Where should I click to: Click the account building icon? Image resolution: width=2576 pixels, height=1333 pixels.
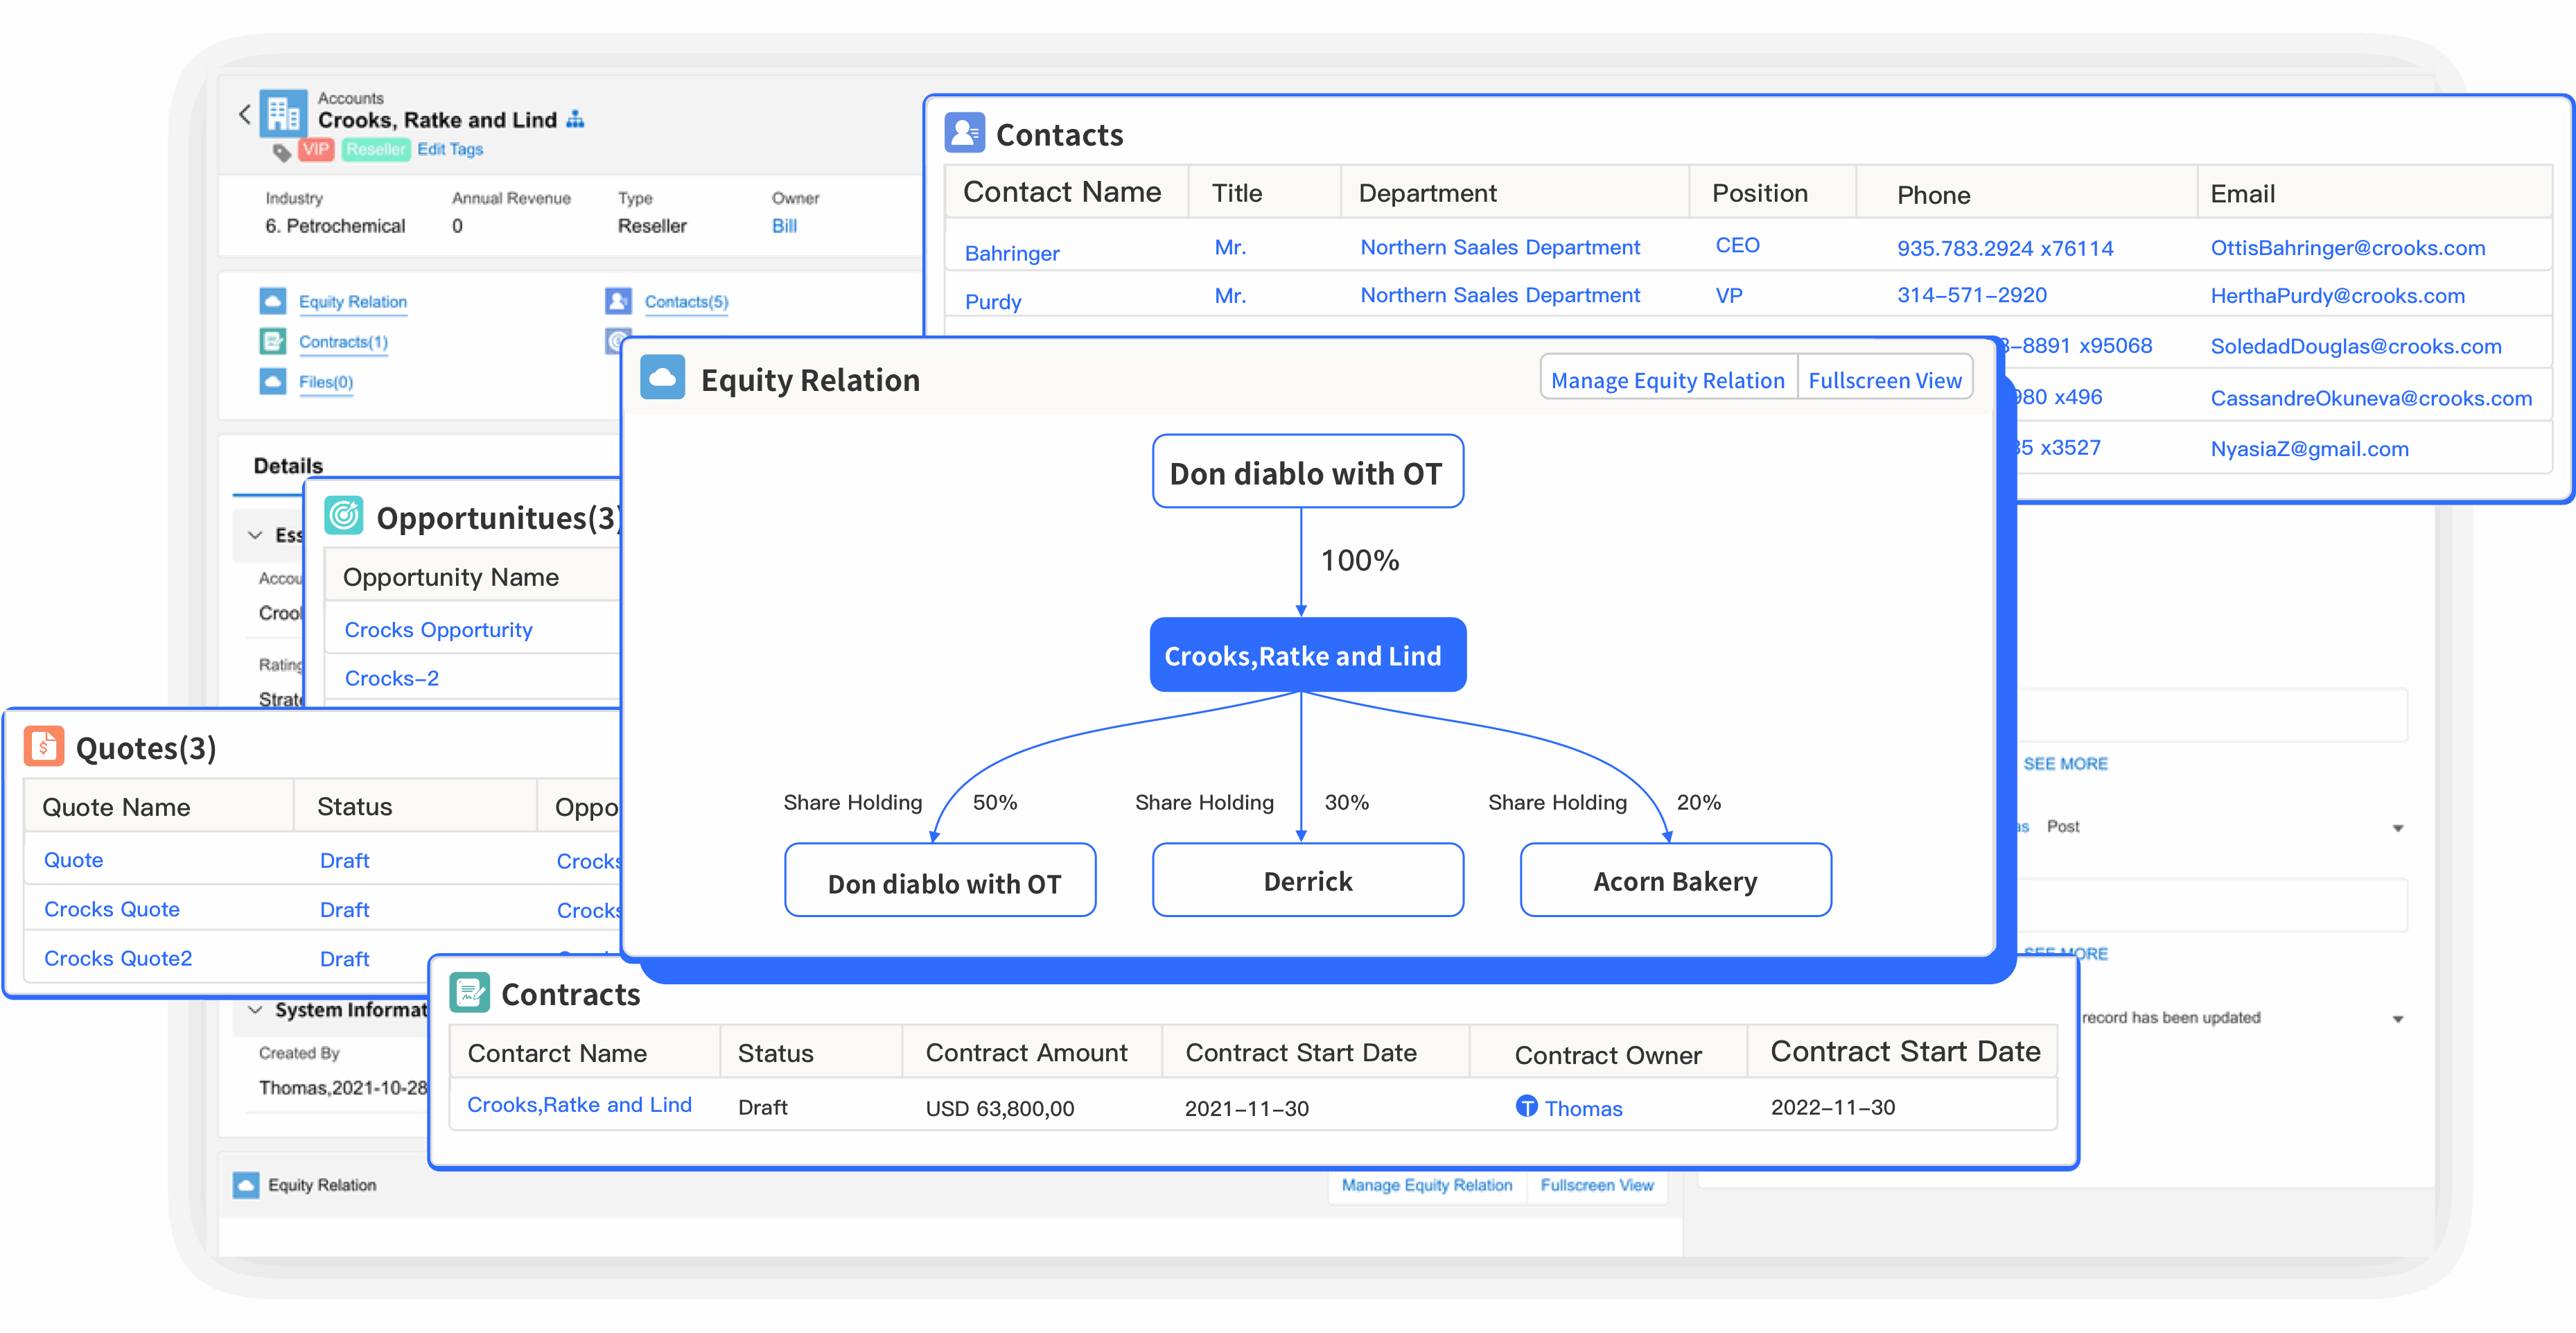coord(283,115)
